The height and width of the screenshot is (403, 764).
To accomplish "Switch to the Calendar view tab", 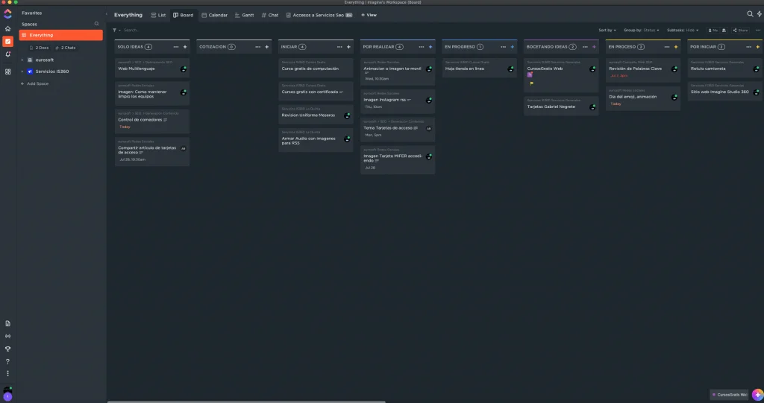I will point(214,15).
